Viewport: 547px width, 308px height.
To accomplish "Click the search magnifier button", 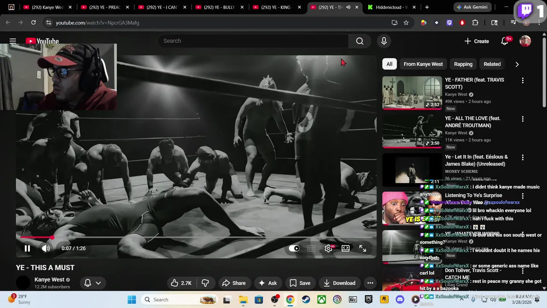I will coord(360,41).
